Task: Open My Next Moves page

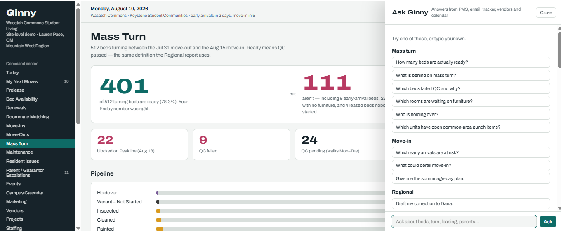Action: 37,81
